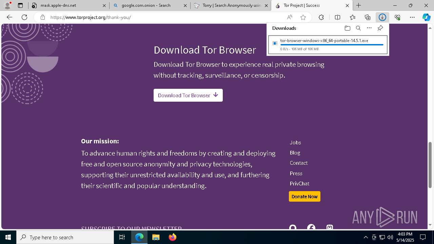Open browser Extensions puzzle icon
Image resolution: width=434 pixels, height=244 pixels.
point(321,17)
